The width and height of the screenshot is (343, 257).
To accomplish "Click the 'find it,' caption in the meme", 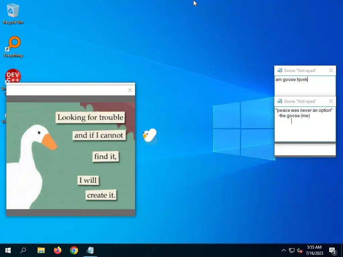I will click(106, 157).
